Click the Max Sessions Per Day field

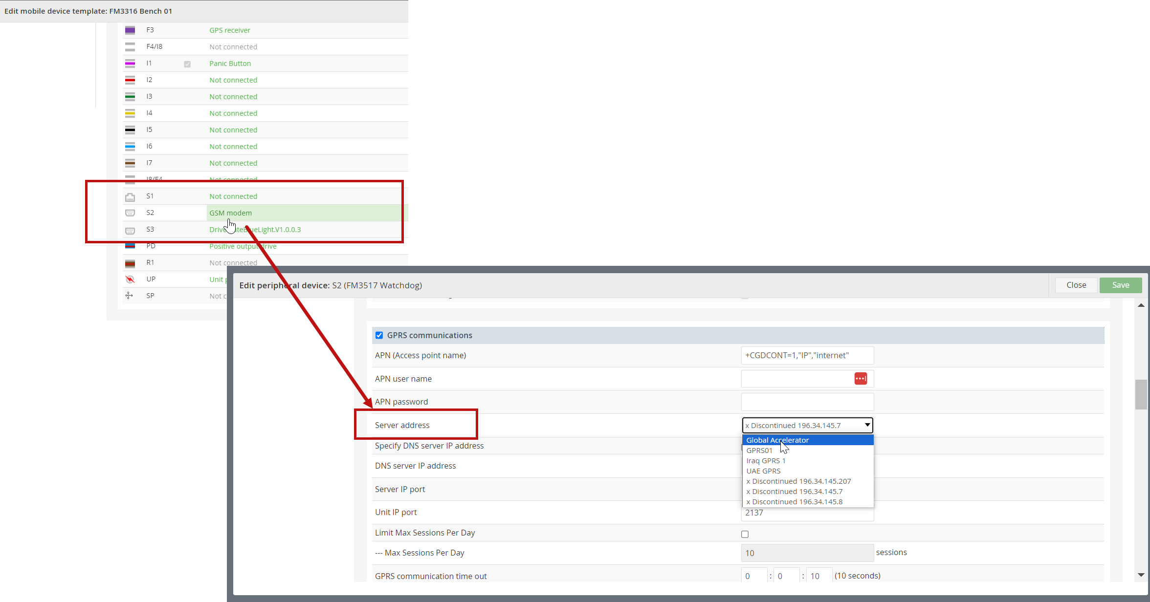808,553
